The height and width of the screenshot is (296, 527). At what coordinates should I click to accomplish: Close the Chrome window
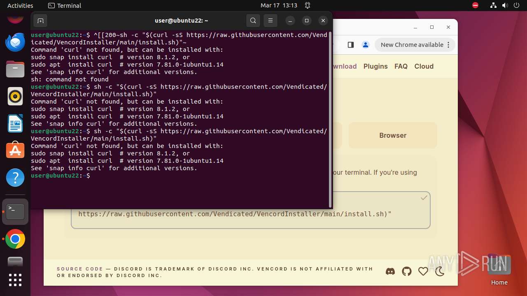click(x=448, y=27)
